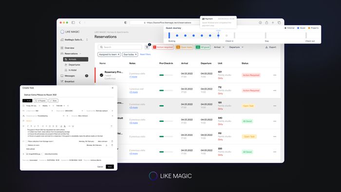Save the new task
This screenshot has height=192, width=341.
coord(110,167)
